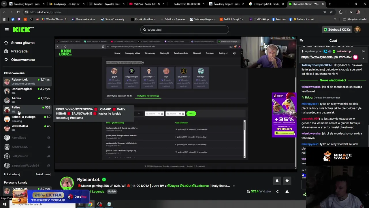
Task: Select offline channel AHAPULCO
Action: point(27,147)
